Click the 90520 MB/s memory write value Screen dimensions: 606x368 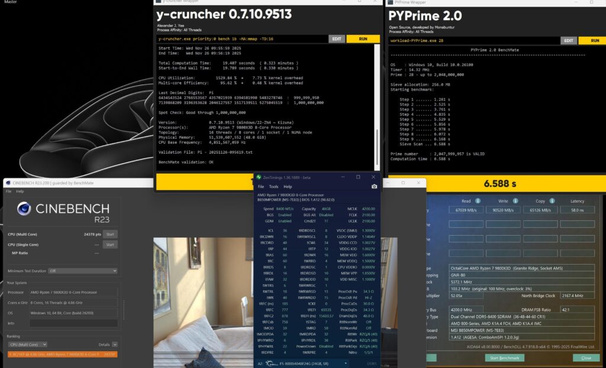click(503, 210)
